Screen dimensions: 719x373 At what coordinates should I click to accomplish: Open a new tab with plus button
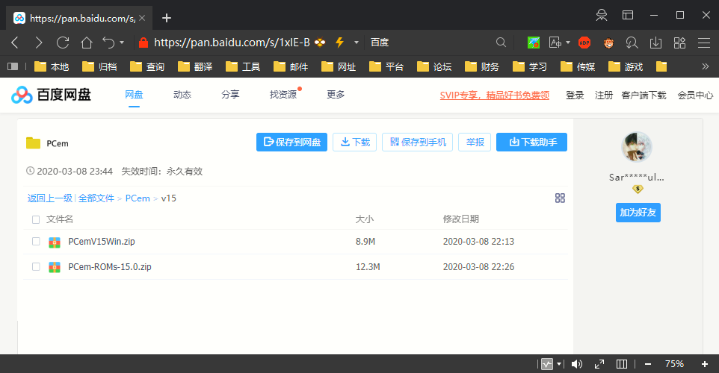coord(167,18)
